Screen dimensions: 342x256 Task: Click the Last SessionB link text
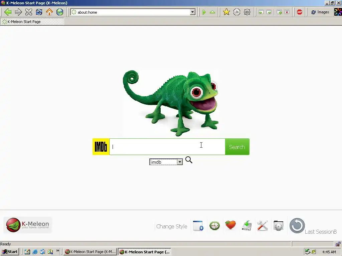point(321,232)
